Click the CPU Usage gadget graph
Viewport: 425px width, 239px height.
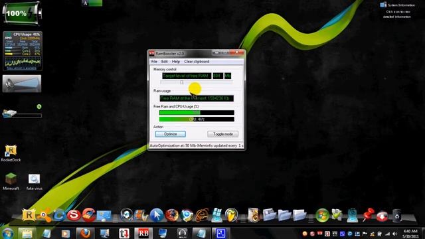23,62
